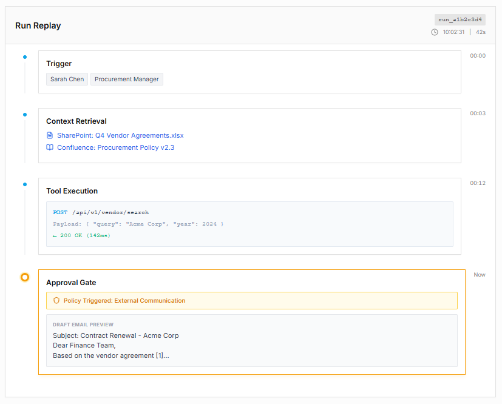Click the book icon beside the Confluence policy
502x404 pixels.
(x=50, y=147)
